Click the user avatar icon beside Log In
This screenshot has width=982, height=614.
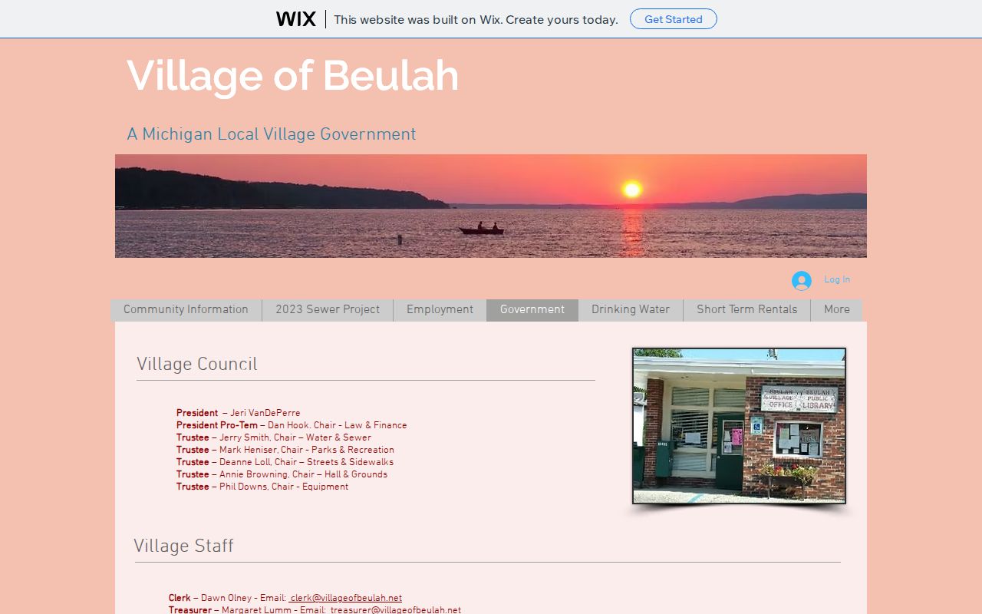802,281
